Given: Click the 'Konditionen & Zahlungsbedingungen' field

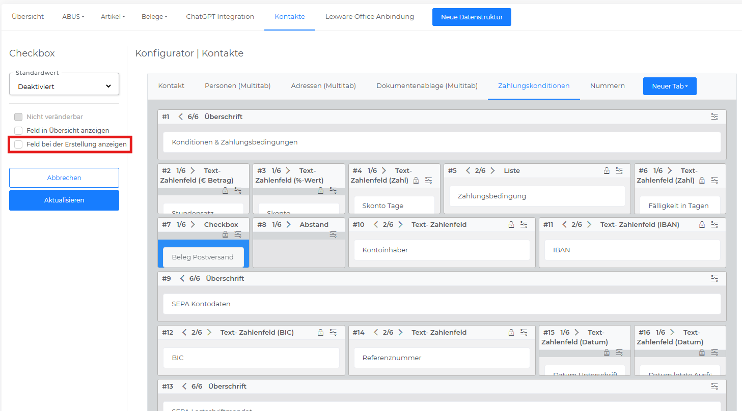Looking at the screenshot, I should [x=442, y=142].
